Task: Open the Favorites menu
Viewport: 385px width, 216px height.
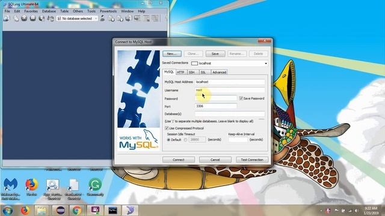Action: [x=31, y=11]
